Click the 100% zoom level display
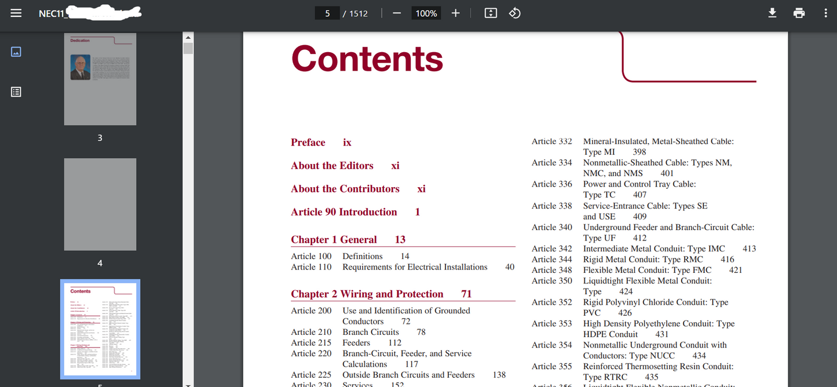Viewport: 837px width, 387px height. coord(426,13)
